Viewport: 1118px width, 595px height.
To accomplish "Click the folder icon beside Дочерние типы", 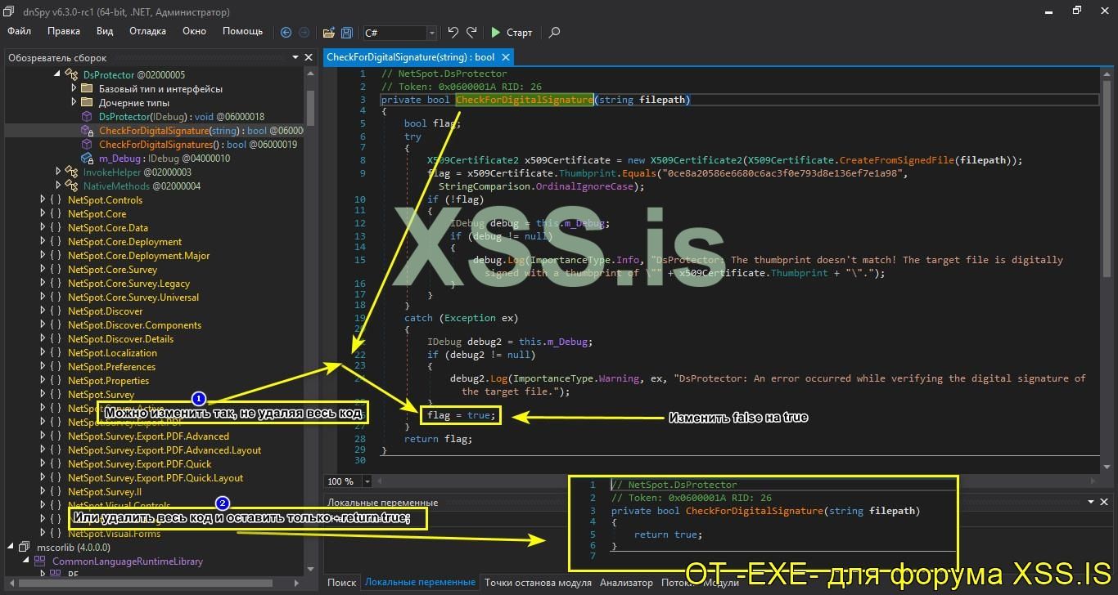I will coord(88,103).
